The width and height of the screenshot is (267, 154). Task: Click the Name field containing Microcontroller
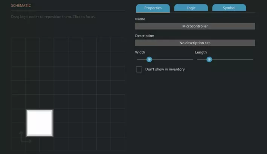[195, 26]
